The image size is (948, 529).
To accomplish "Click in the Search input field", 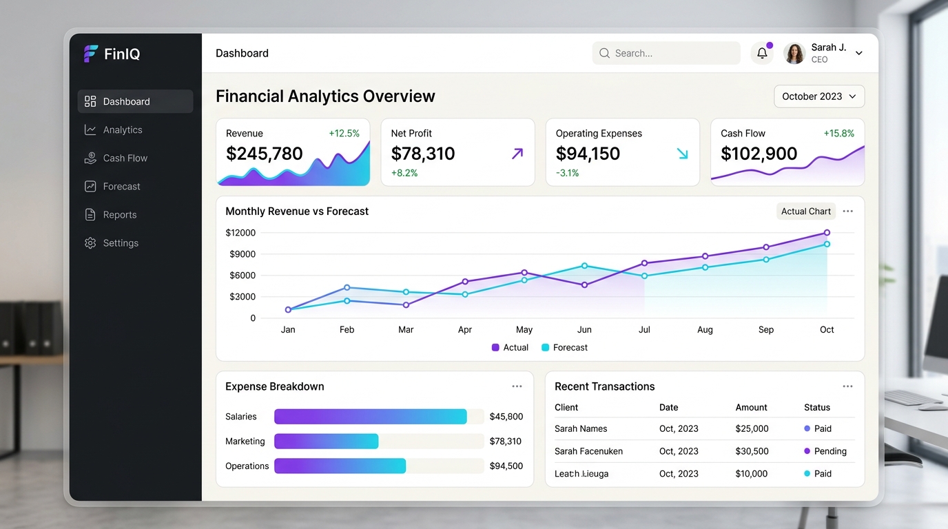I will [666, 53].
